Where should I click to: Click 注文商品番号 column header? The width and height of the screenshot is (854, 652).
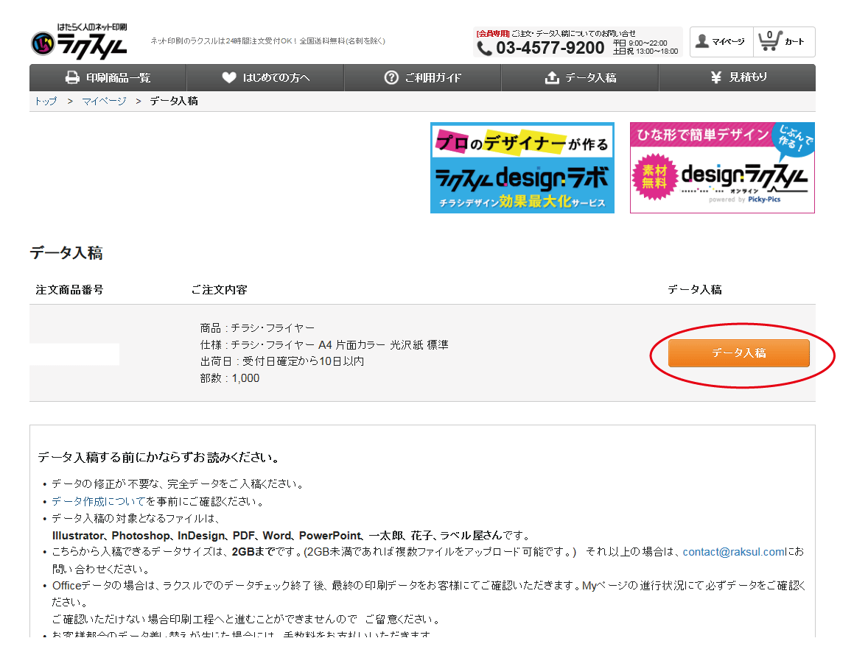click(x=70, y=290)
